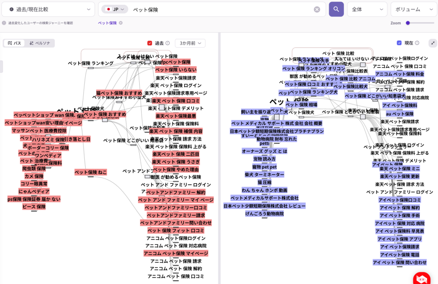Remove the ペット保険 keyword tag
Screen dimensions: 438x284
click(x=121, y=23)
